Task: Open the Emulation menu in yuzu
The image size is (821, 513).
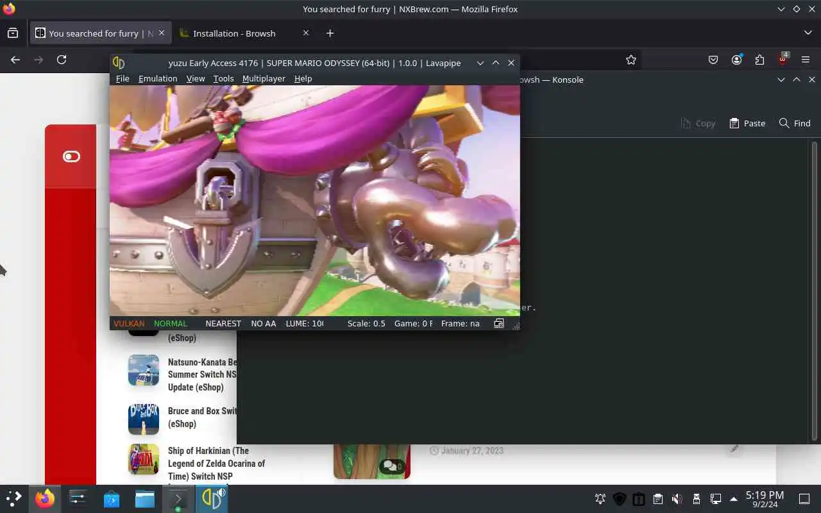Action: pos(158,78)
